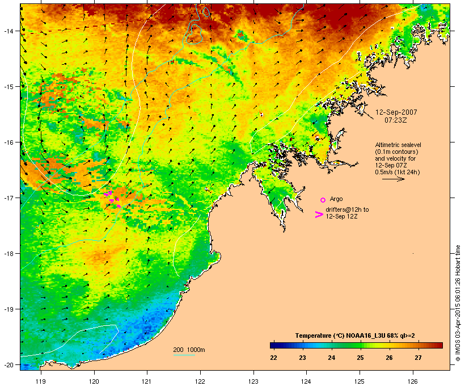Click the IMOS copyright timestamp text
The height and width of the screenshot is (386, 465).
458,304
